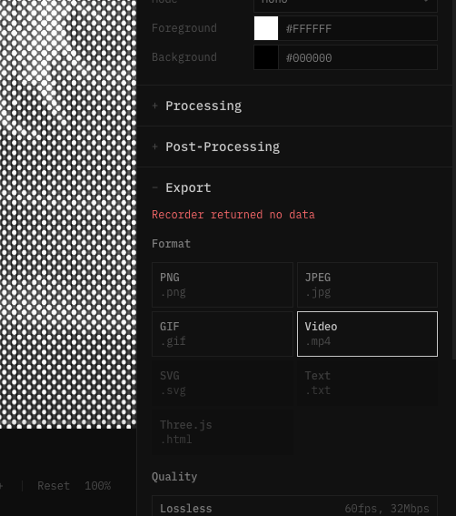This screenshot has height=516, width=456.
Task: Expand the Post-Processing section
Action: tap(294, 147)
